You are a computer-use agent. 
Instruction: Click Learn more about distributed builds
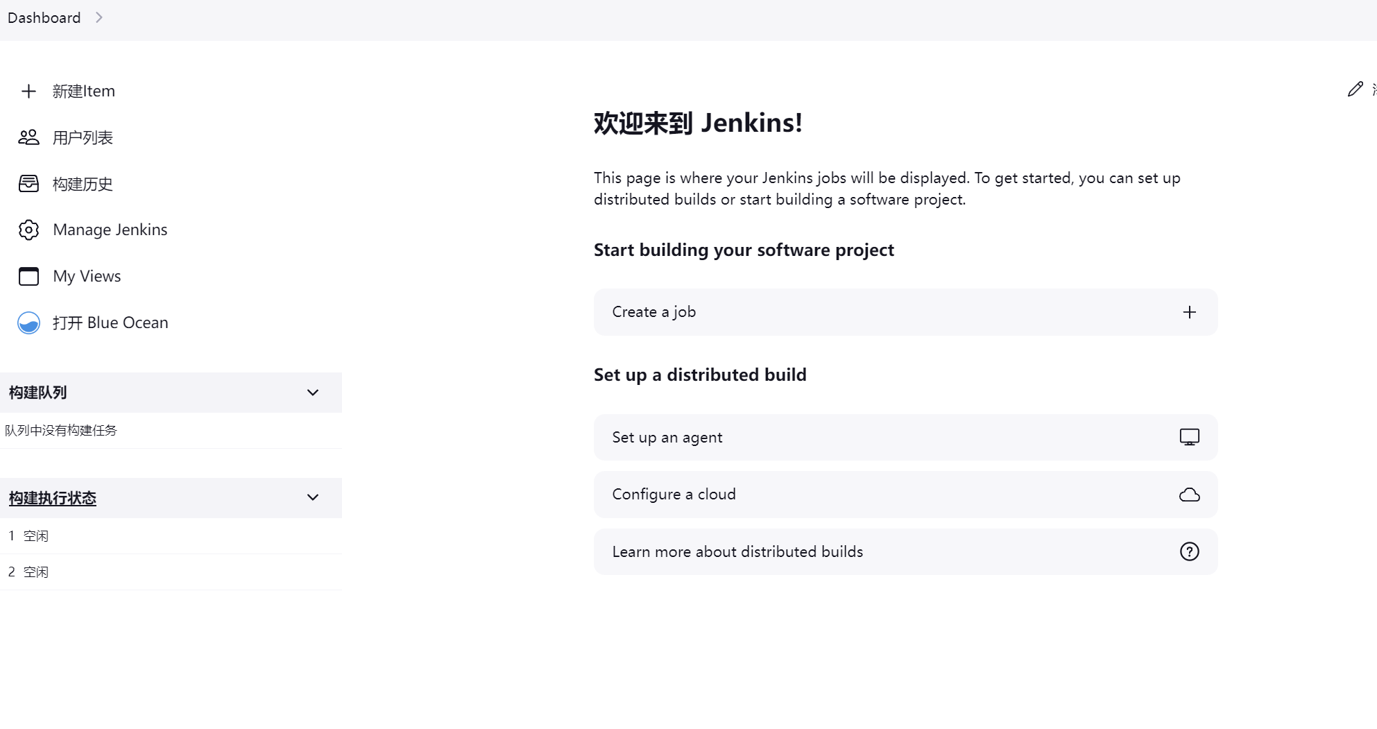(x=905, y=551)
